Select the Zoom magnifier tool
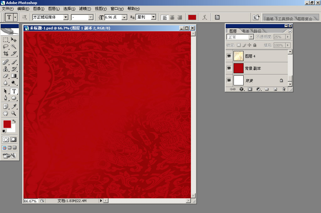The height and width of the screenshot is (213, 321). 14,113
